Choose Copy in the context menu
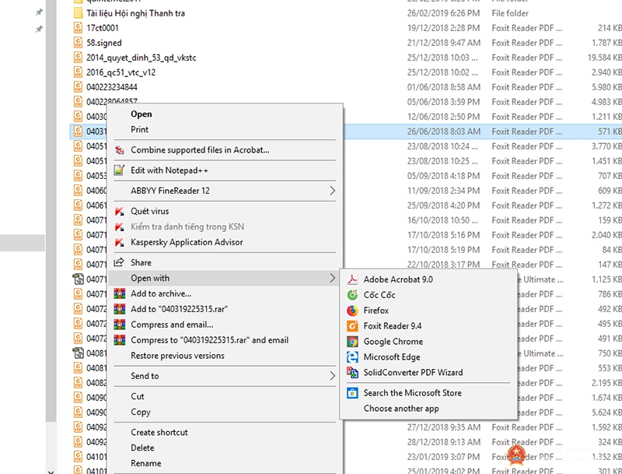Image resolution: width=622 pixels, height=474 pixels. [x=225, y=412]
